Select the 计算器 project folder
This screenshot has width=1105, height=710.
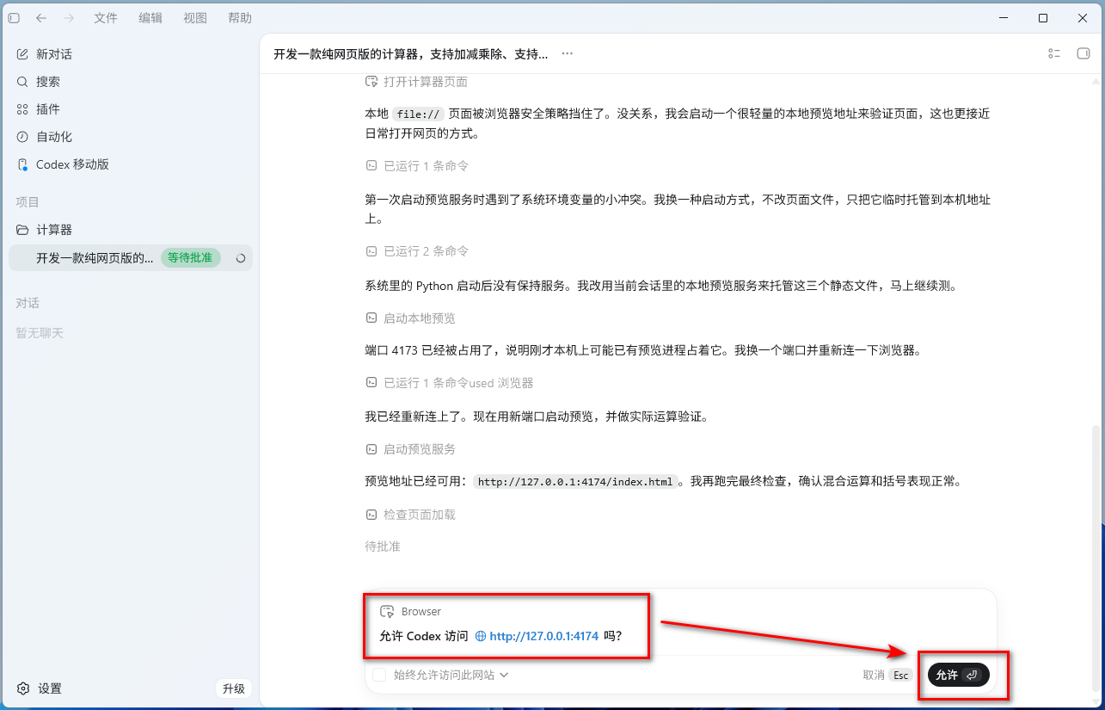[x=130, y=230]
